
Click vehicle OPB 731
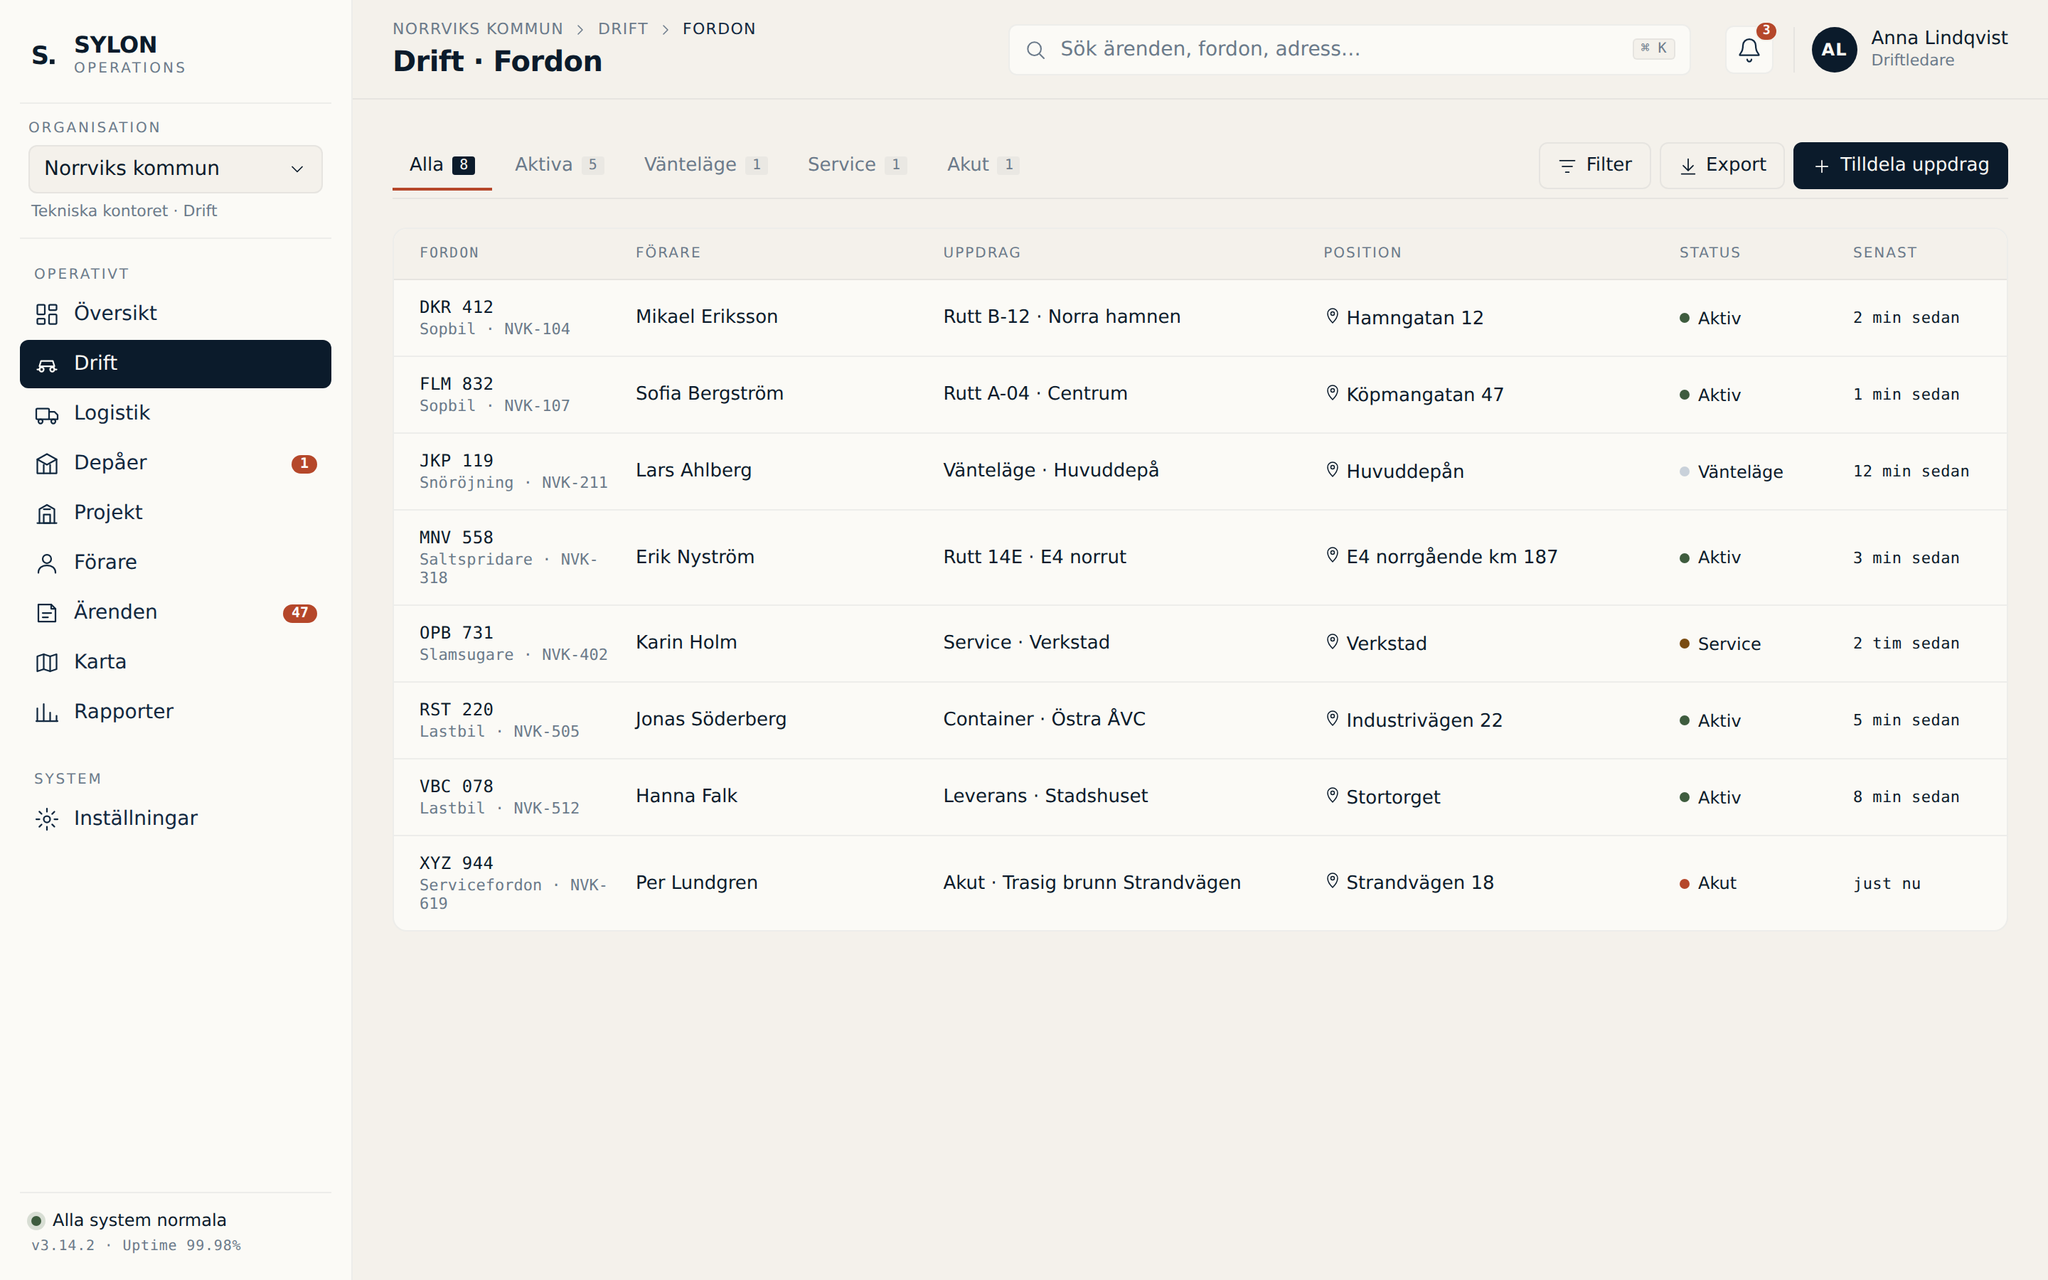tap(456, 633)
